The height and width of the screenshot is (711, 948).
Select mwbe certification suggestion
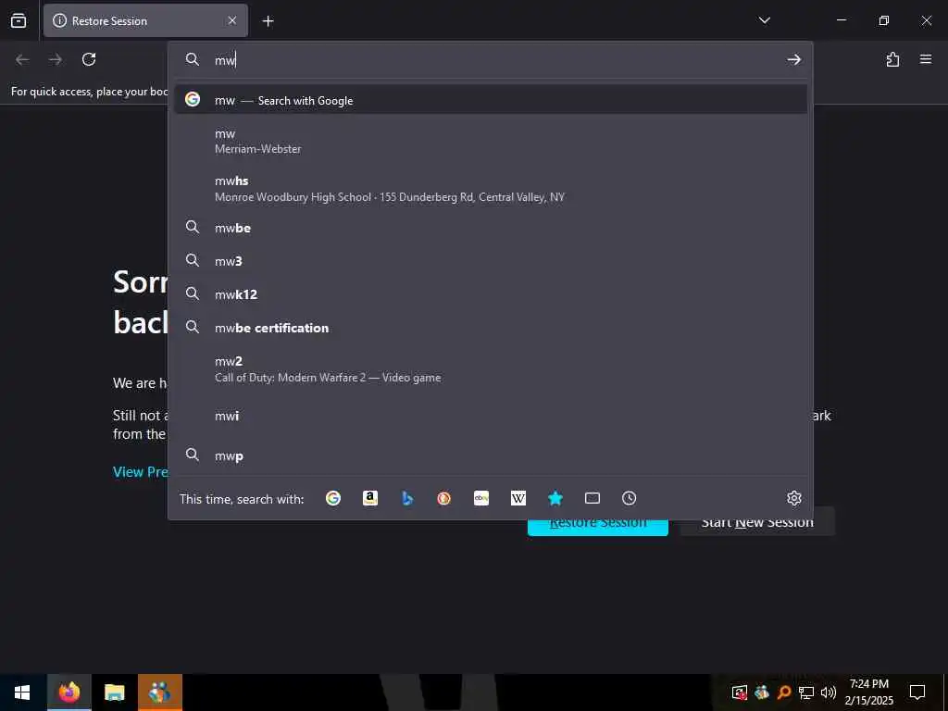(x=491, y=328)
